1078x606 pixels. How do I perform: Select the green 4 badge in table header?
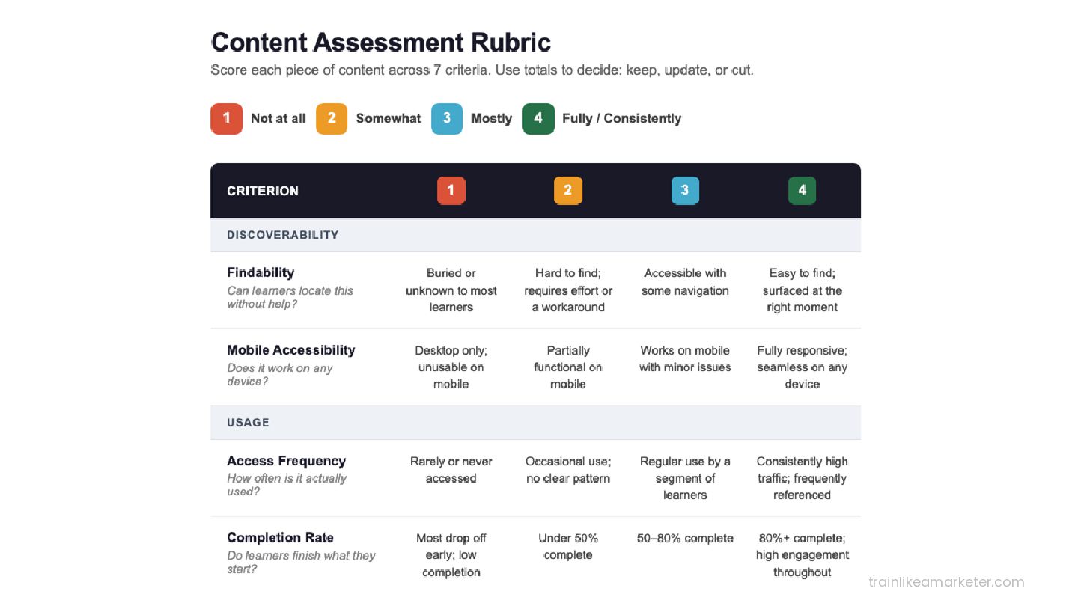click(803, 191)
